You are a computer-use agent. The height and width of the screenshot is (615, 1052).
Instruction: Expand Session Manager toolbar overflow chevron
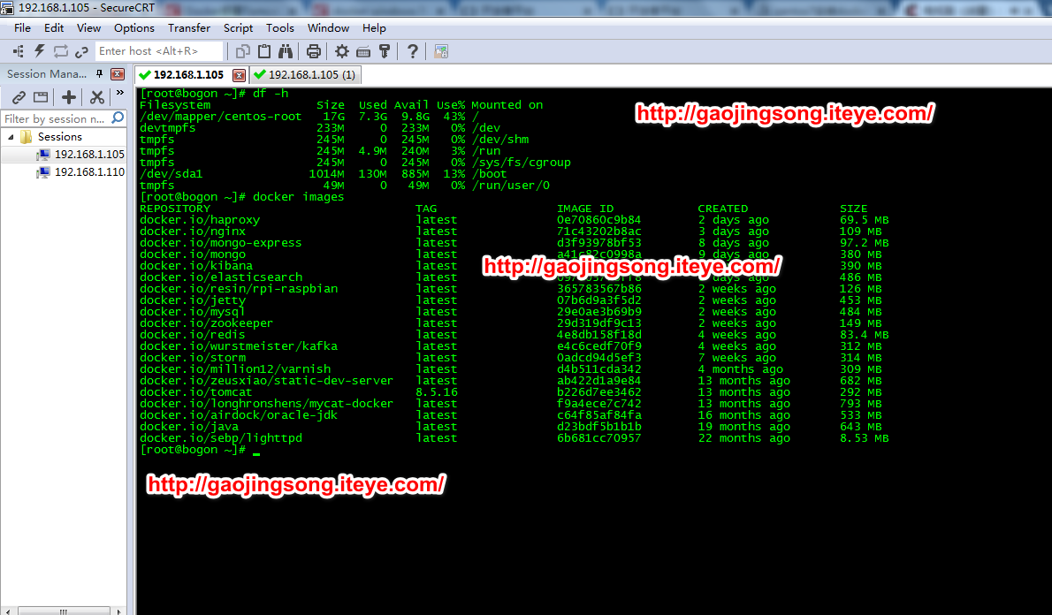119,94
